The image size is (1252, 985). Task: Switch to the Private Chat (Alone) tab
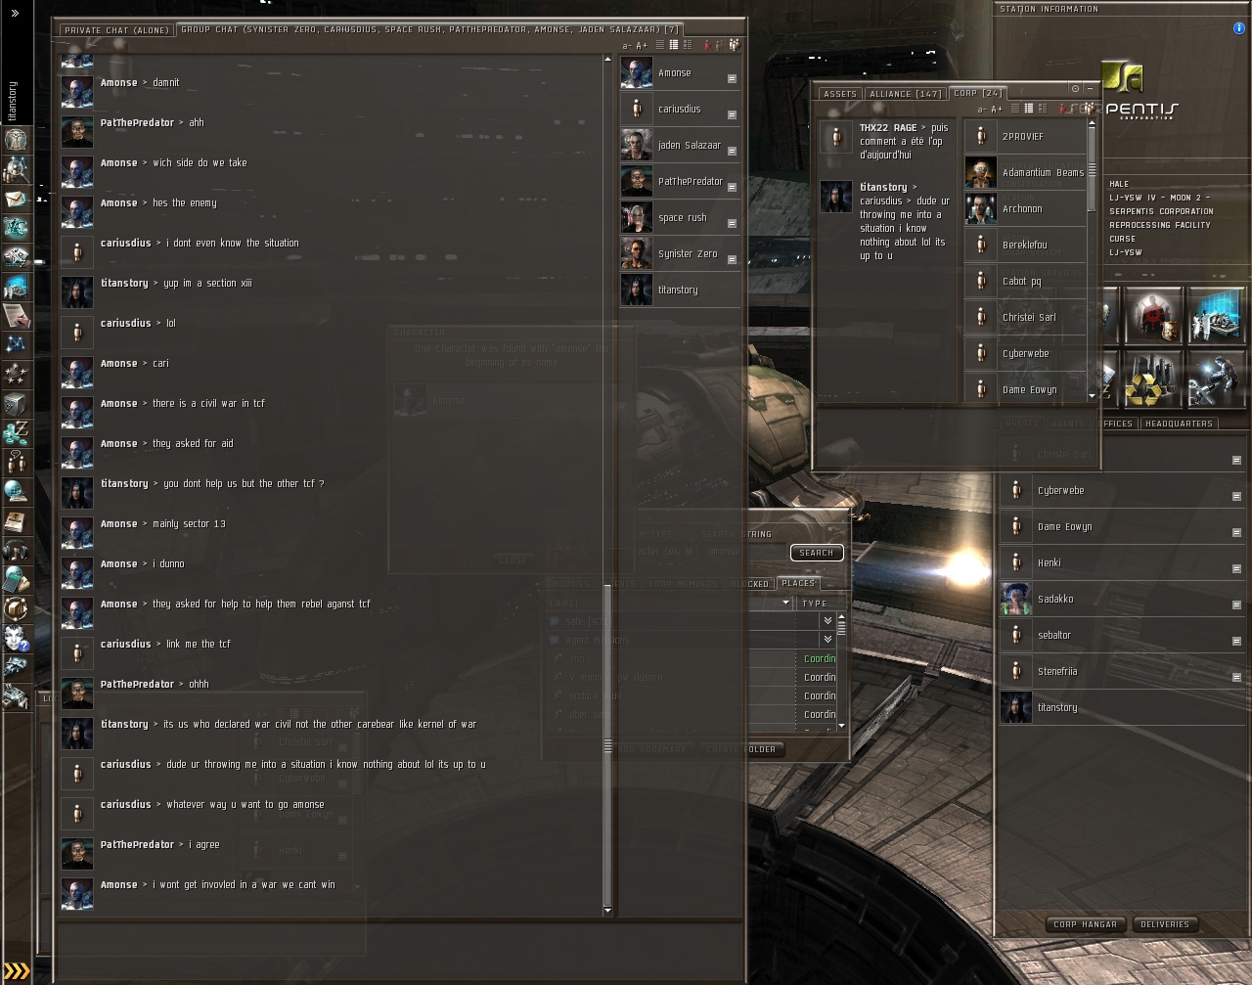[116, 30]
